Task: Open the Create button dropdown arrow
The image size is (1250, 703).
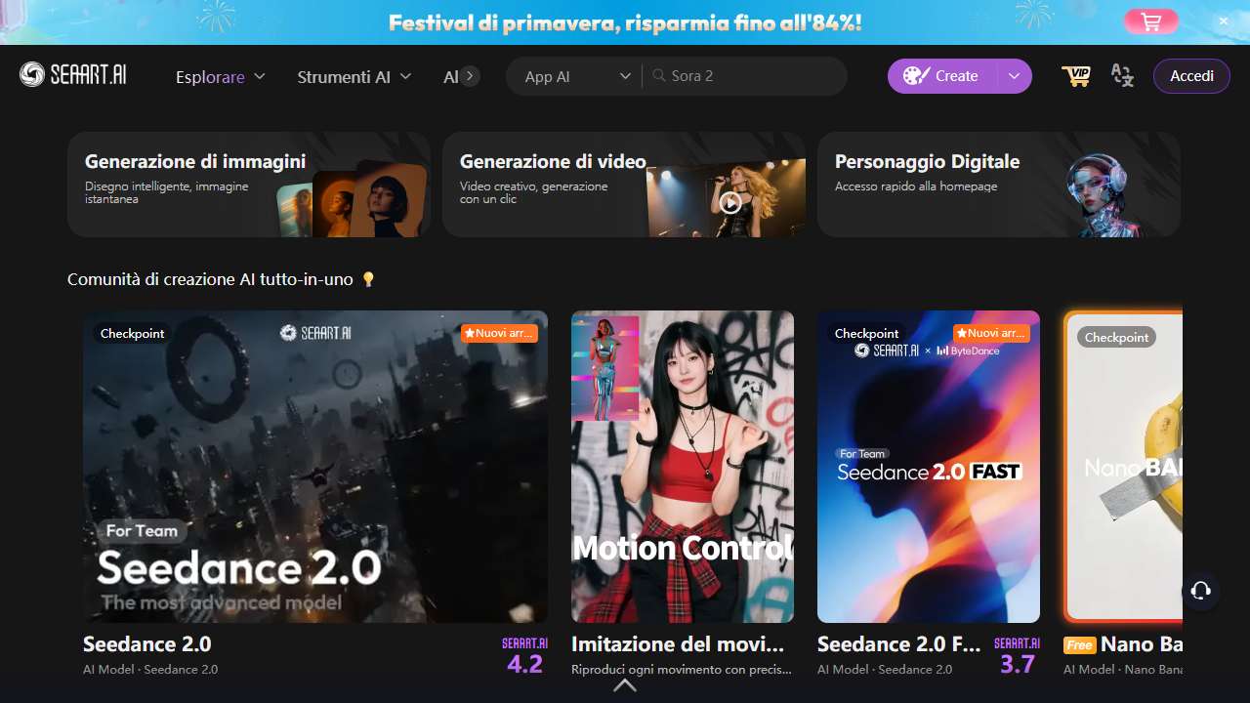Action: (x=1014, y=76)
